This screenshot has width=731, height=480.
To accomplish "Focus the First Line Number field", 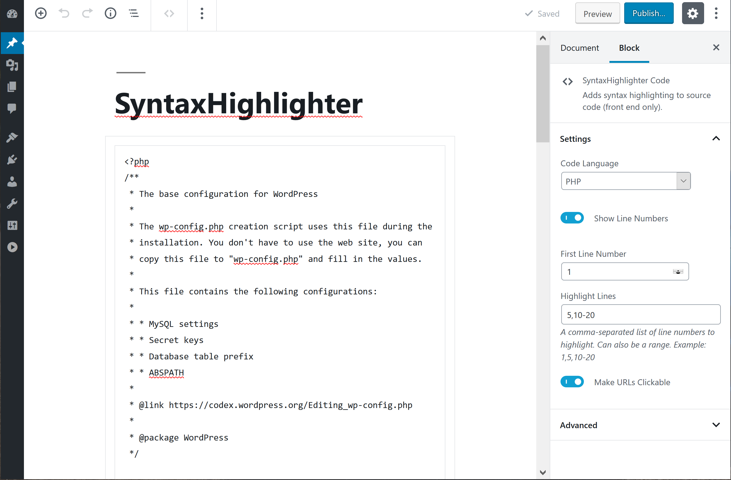I will coord(625,272).
